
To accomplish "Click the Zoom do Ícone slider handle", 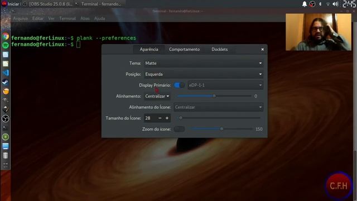I will point(221,129).
